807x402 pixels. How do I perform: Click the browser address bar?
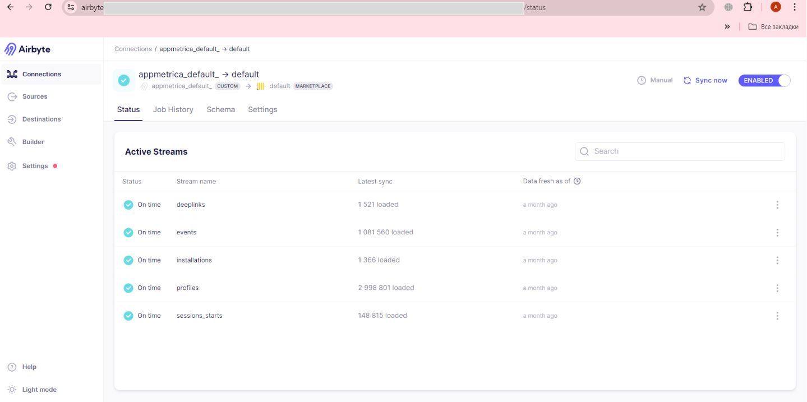[x=387, y=7]
